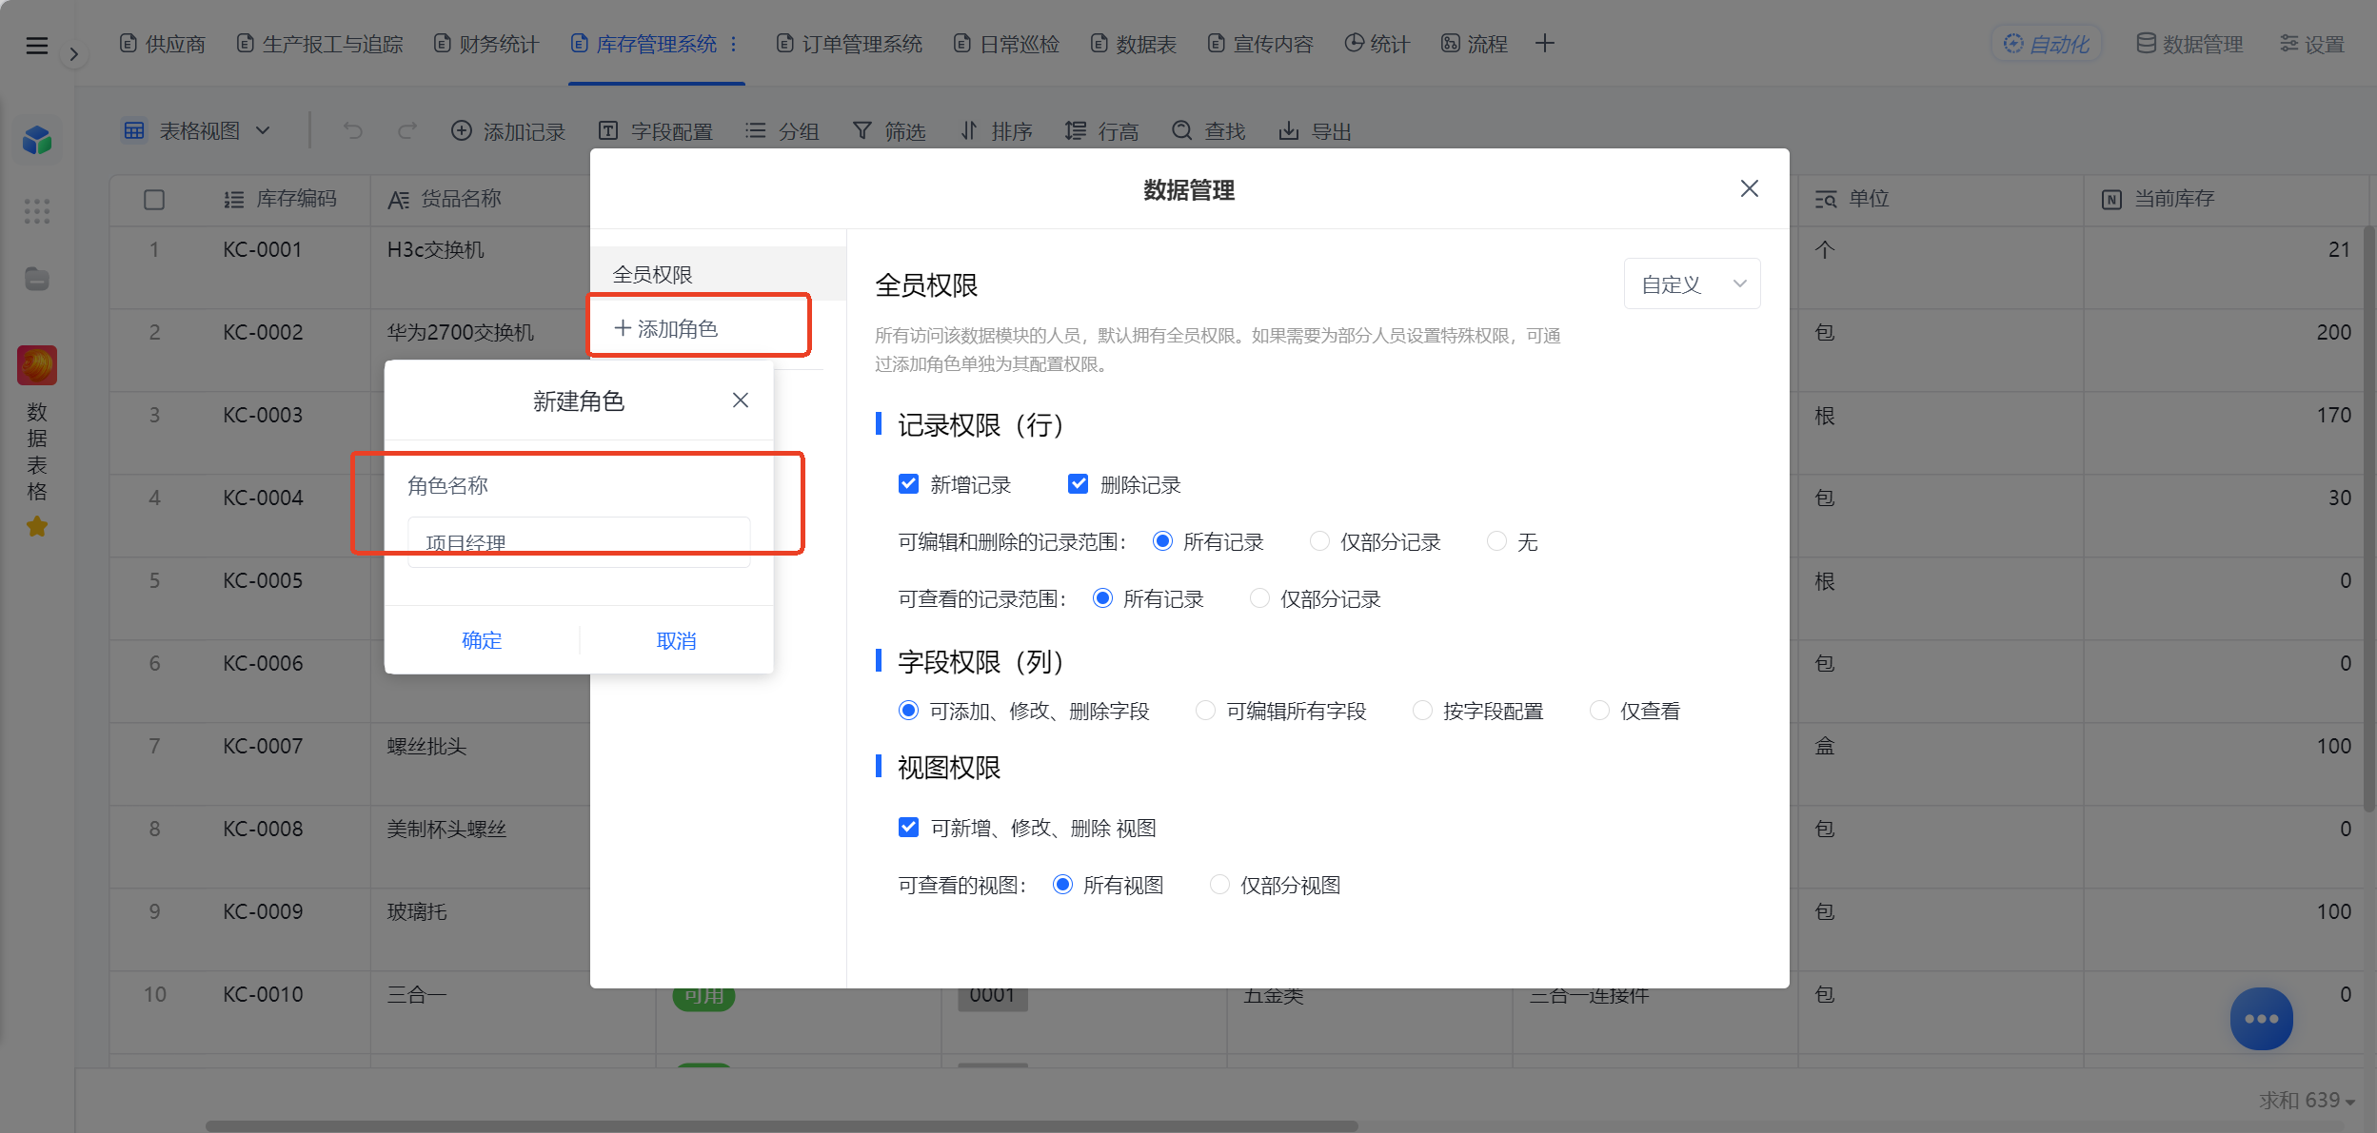This screenshot has width=2377, height=1133.
Task: Open the folder icon in the sidebar
Action: pos(37,279)
